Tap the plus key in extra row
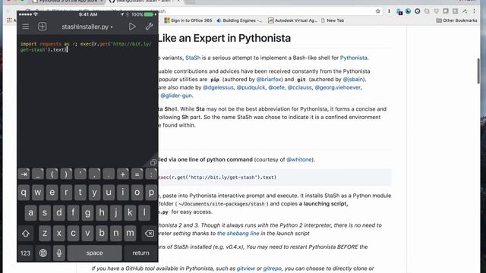Screen dimensions: 486x273 click(123, 174)
